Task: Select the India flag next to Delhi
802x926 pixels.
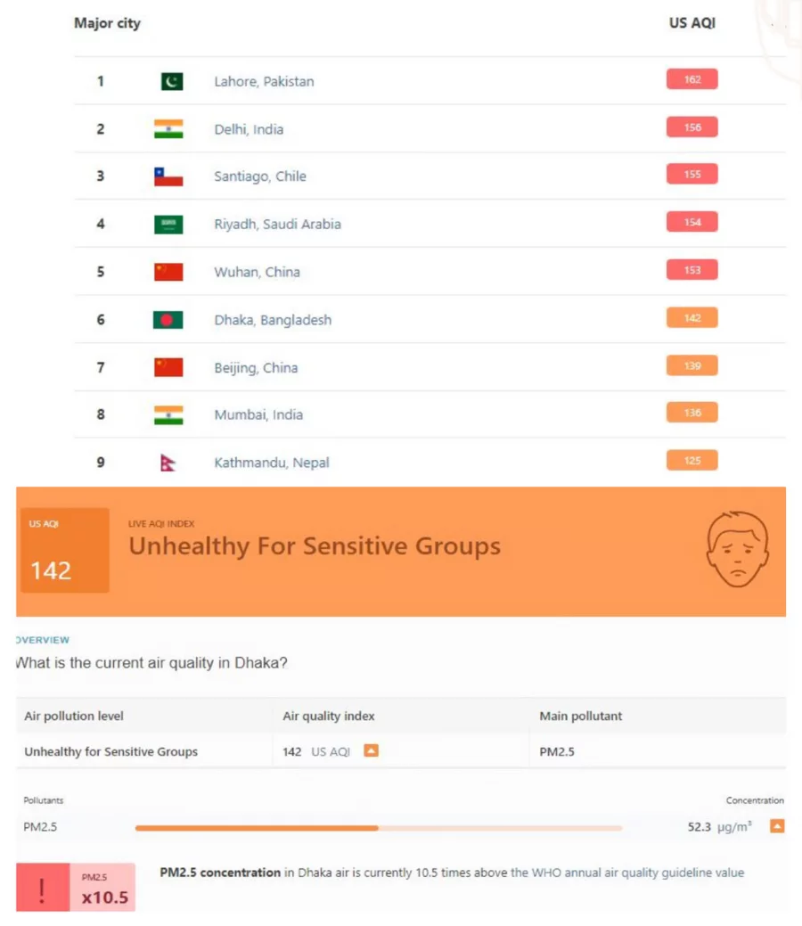Action: click(170, 128)
